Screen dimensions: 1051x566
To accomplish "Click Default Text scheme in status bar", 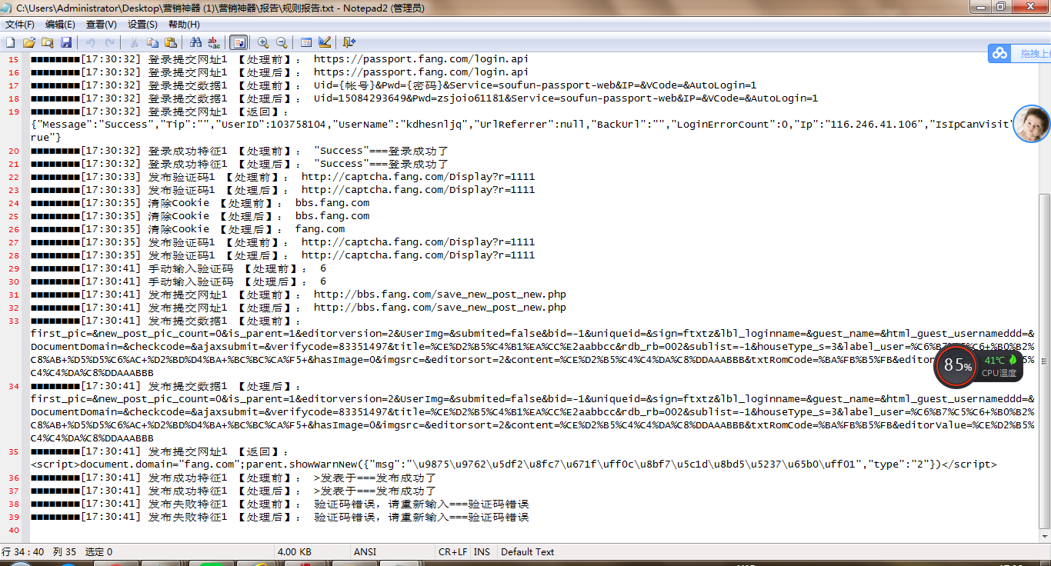I will point(528,551).
